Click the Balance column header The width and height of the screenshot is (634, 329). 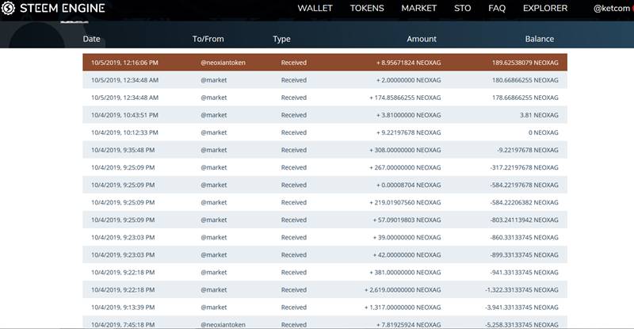click(540, 39)
